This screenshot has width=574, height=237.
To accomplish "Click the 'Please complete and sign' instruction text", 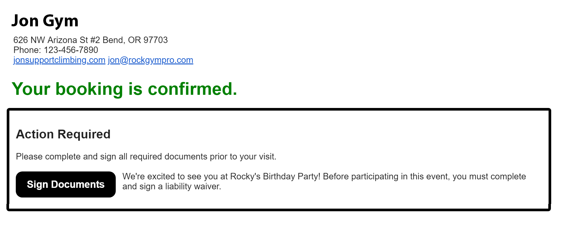I will (x=146, y=157).
